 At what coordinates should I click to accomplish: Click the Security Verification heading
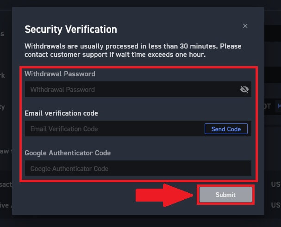point(70,30)
